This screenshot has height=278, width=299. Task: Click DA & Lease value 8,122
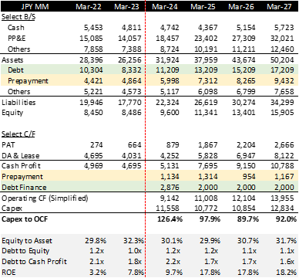click(284, 156)
